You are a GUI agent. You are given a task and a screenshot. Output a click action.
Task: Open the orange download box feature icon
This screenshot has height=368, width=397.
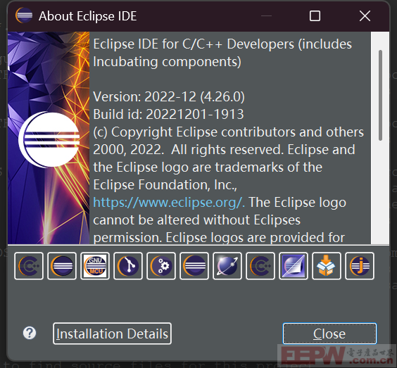point(327,266)
